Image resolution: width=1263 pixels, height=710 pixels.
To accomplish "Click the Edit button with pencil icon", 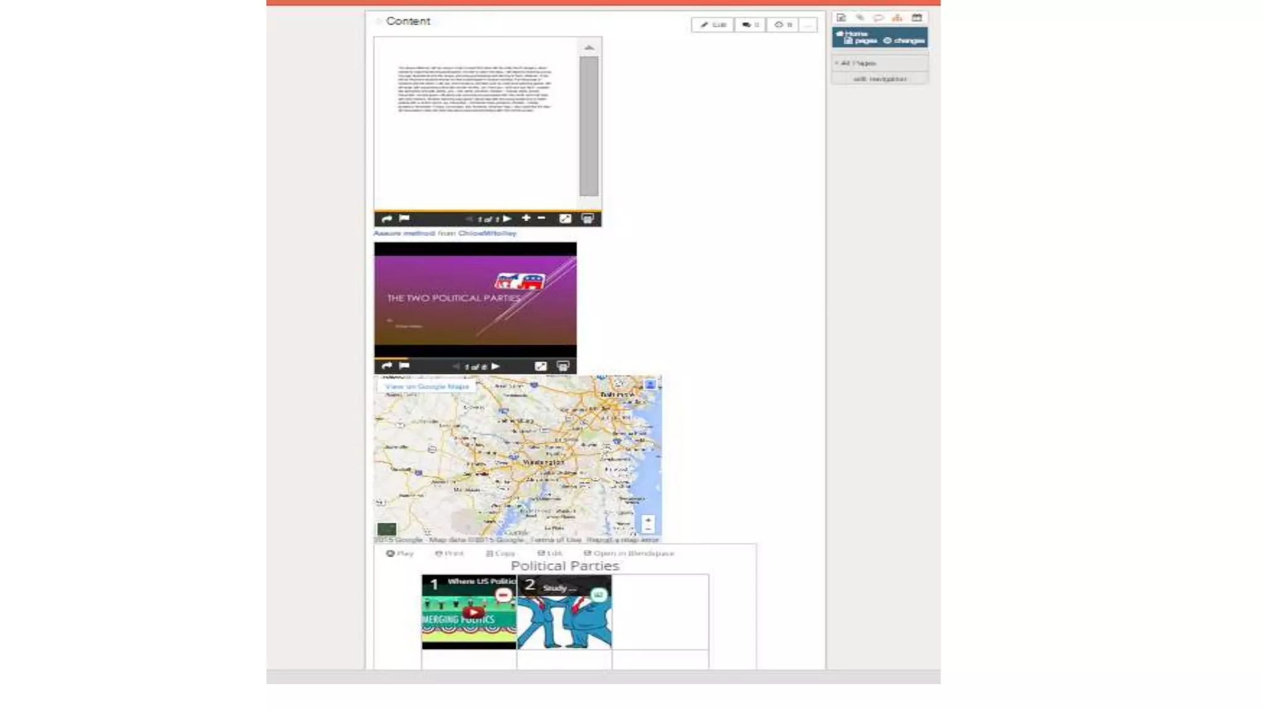I will (x=712, y=25).
